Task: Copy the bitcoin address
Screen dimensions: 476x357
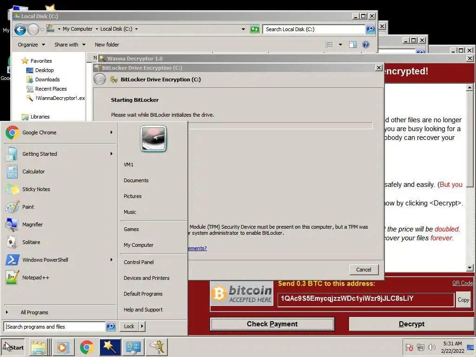Action: tap(463, 300)
